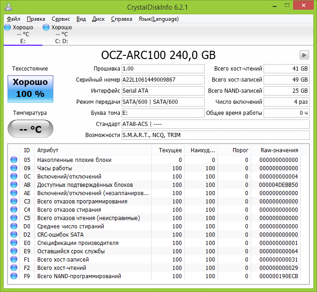
Task: Open the Диск menu
Action: click(98, 19)
